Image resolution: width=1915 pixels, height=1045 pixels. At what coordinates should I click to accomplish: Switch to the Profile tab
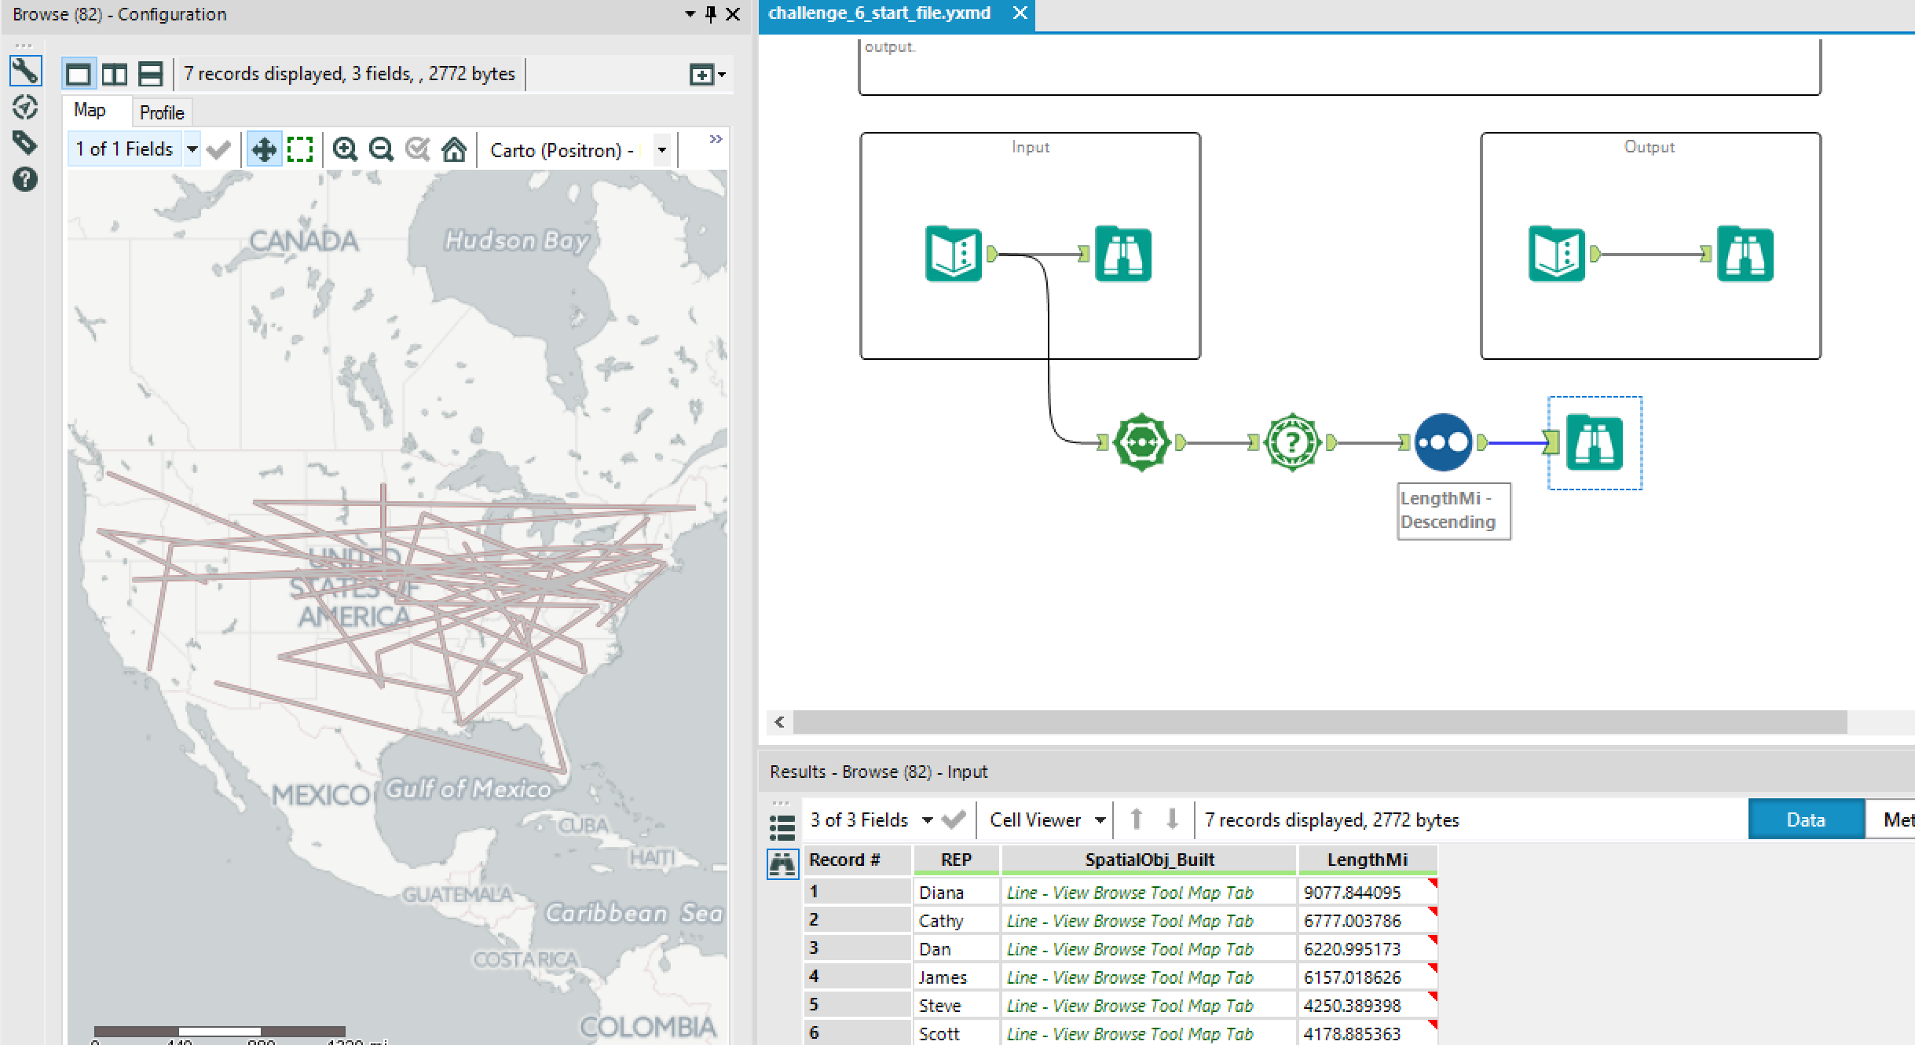pos(161,112)
